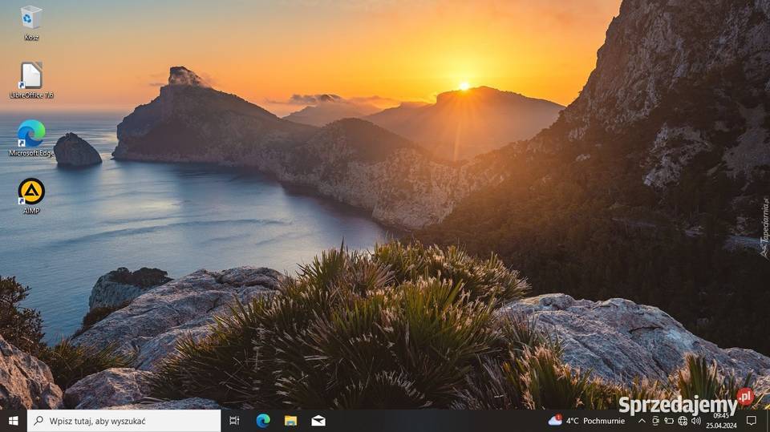This screenshot has height=432, width=770.
Task: Open the Windows Start menu
Action: [x=14, y=421]
